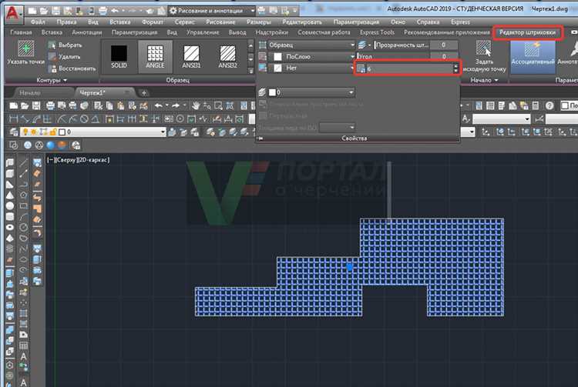Click the '[2D-каркас]' visual style label
The image size is (578, 387).
point(93,160)
